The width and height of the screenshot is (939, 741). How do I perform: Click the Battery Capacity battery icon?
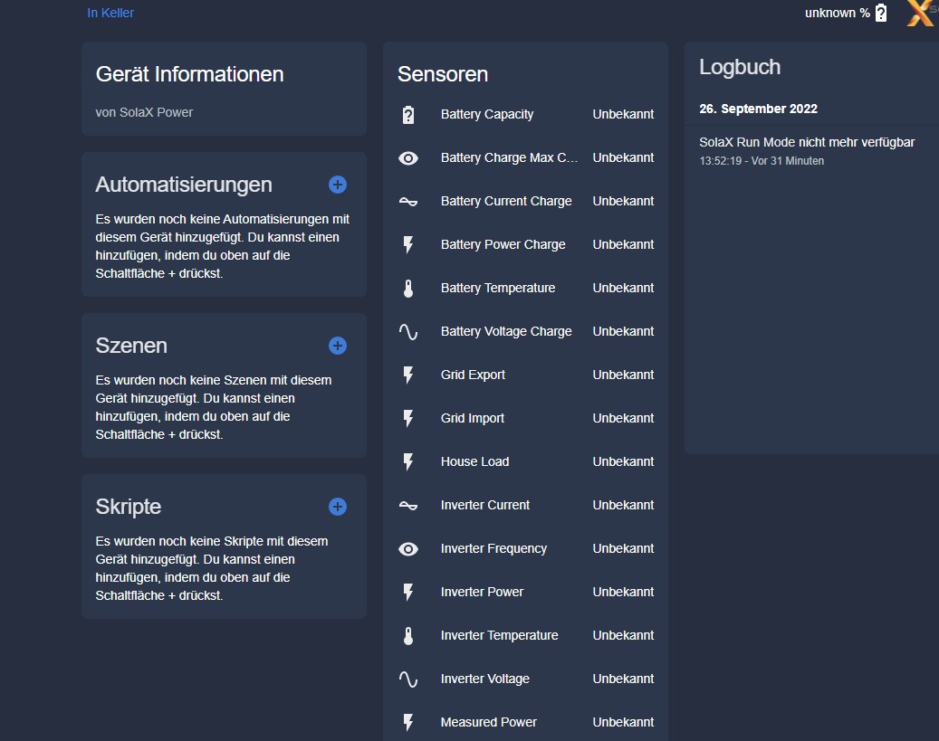pyautogui.click(x=407, y=114)
